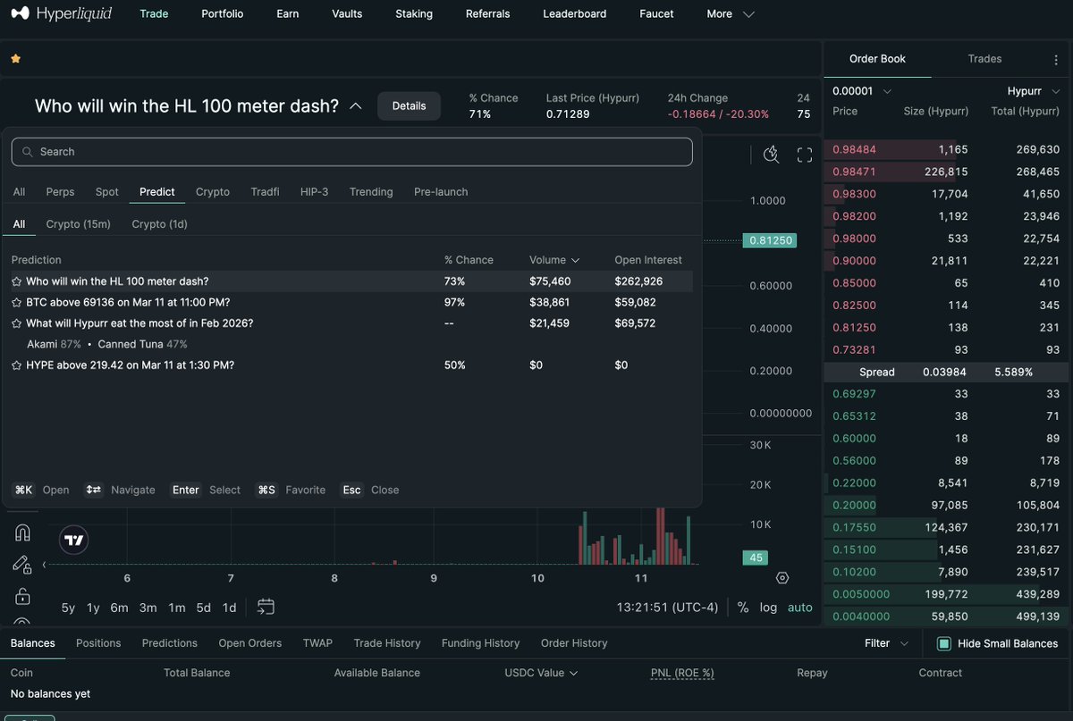Screen dimensions: 1073x721
Task: Toggle log scale on chart
Action: coord(768,608)
